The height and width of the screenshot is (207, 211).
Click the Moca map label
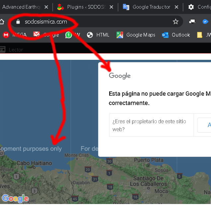coord(161,191)
